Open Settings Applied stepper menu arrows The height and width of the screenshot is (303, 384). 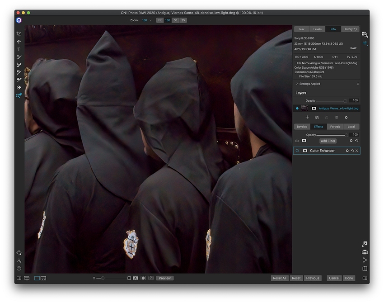(x=358, y=84)
